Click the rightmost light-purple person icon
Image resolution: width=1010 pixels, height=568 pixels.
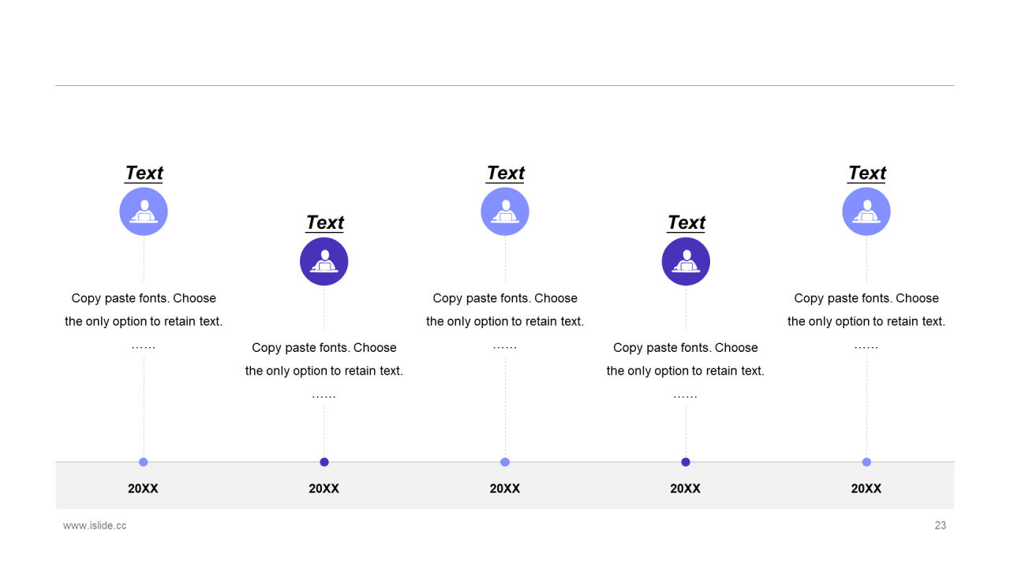click(x=866, y=211)
